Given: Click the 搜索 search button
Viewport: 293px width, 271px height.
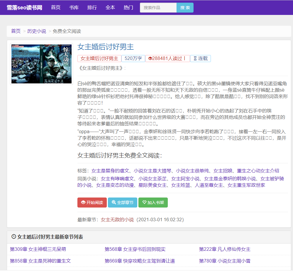Looking at the screenshot, I should click(185, 8).
